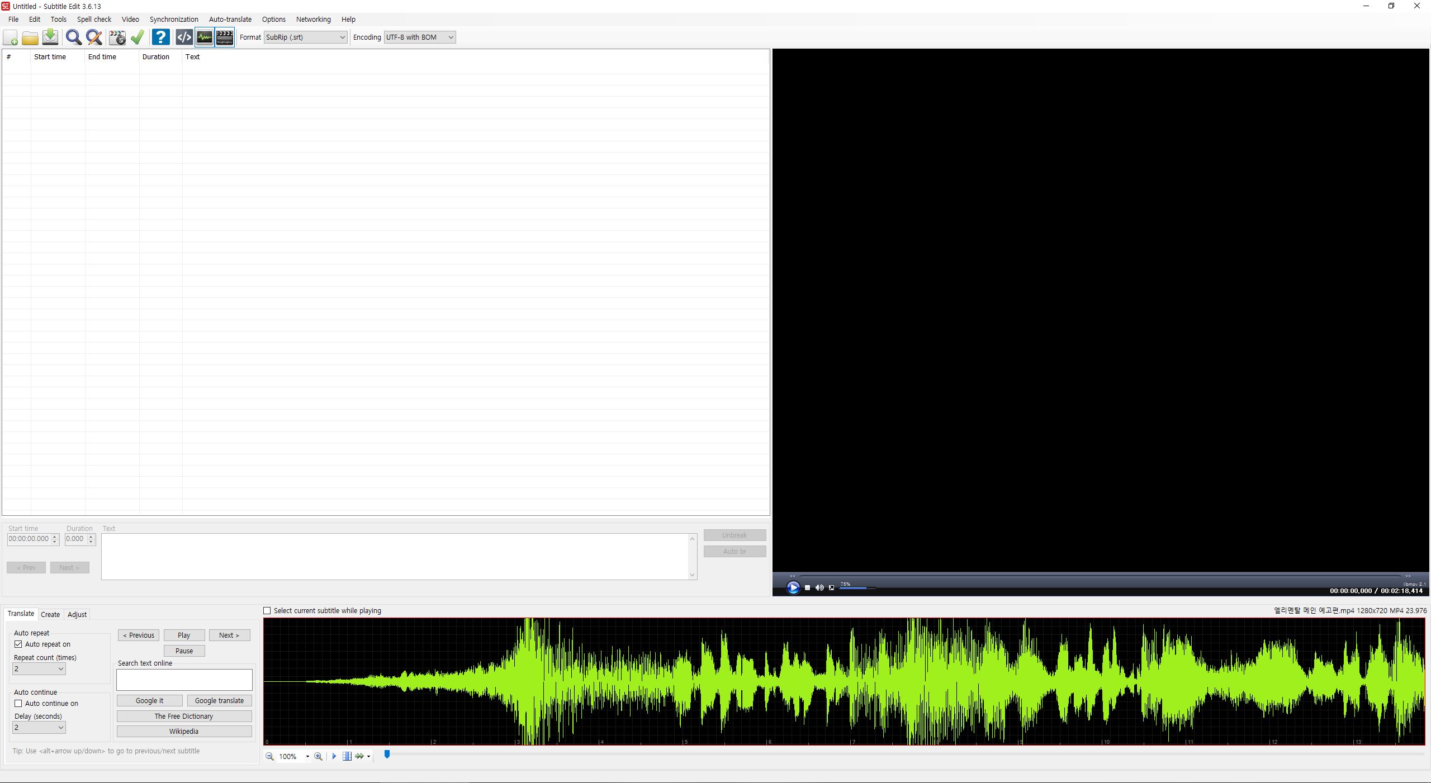
Task: Switch to the Create tab
Action: click(50, 614)
